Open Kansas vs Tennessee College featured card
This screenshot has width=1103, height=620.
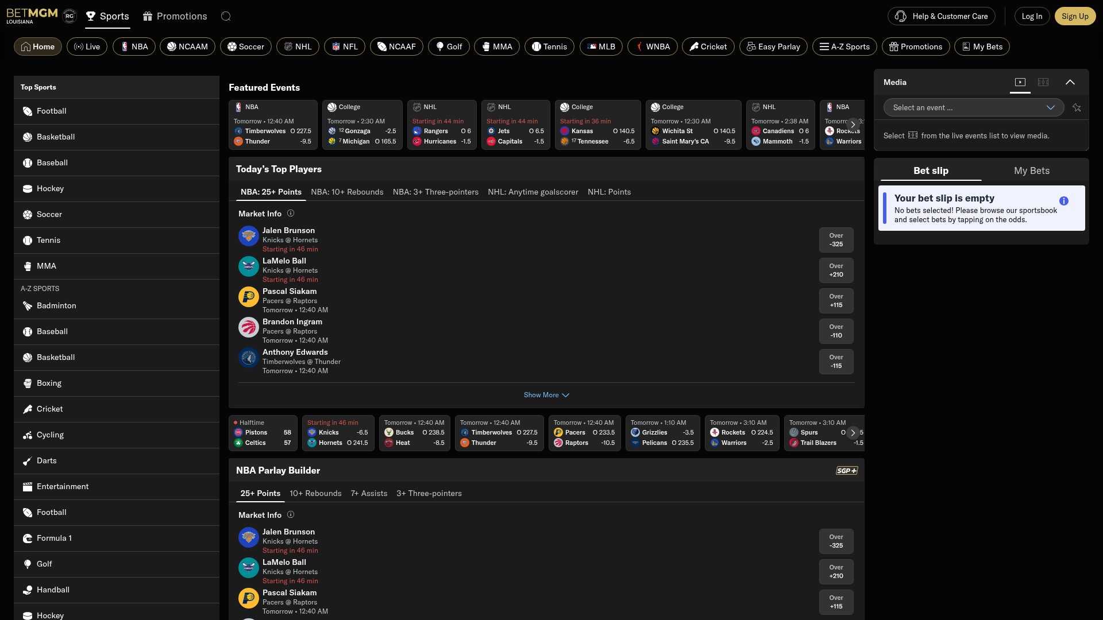597,125
